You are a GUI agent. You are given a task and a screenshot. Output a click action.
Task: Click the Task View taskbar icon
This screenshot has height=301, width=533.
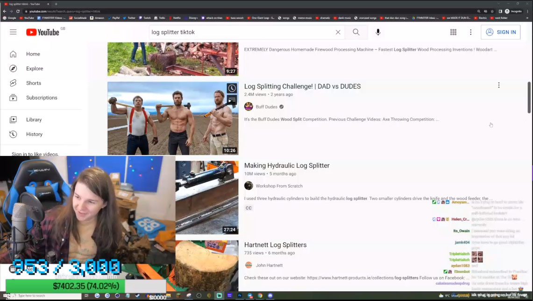coord(86,295)
